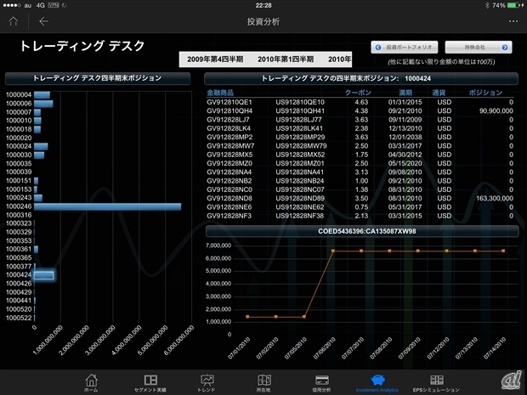Select the row GV912828LK4

[x=360, y=128]
